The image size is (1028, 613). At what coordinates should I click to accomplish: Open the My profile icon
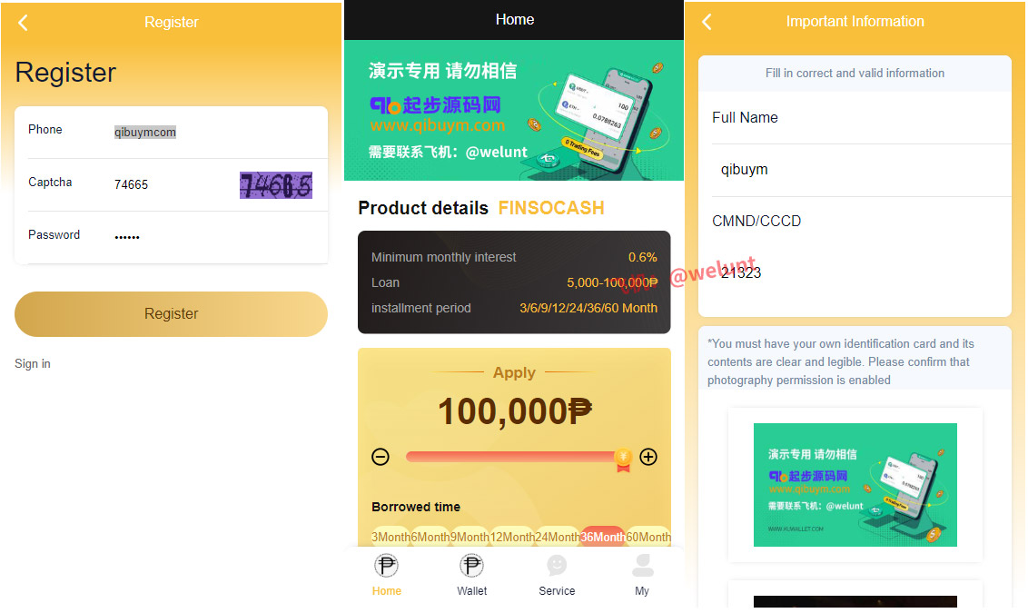point(642,565)
